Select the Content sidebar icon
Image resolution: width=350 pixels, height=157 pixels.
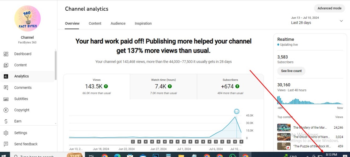[6, 65]
